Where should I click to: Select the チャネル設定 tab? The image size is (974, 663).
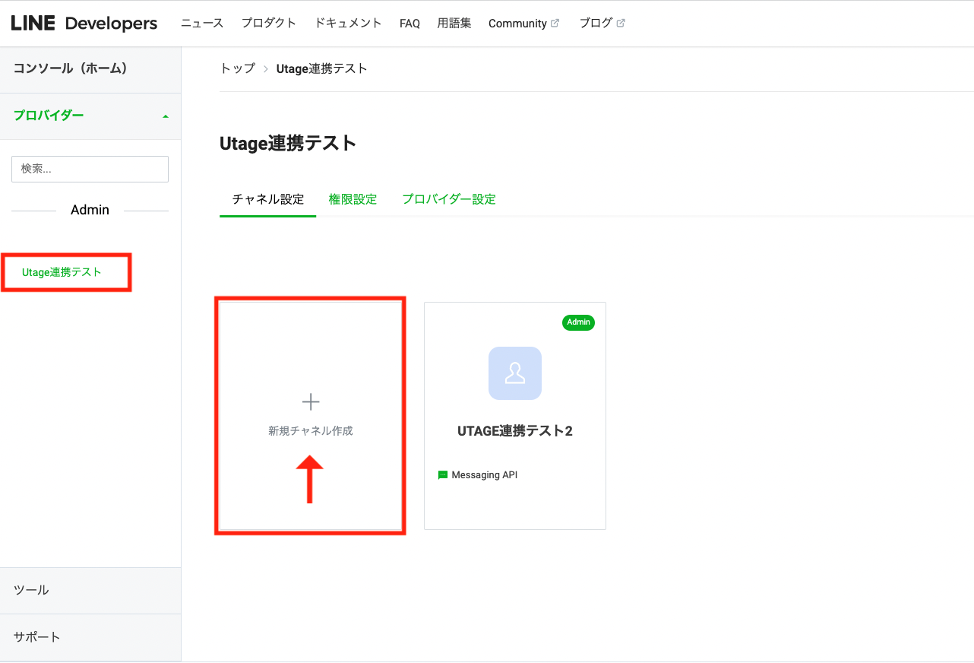(267, 199)
